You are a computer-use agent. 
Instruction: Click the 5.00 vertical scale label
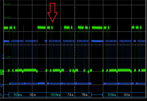tap(7, 4)
